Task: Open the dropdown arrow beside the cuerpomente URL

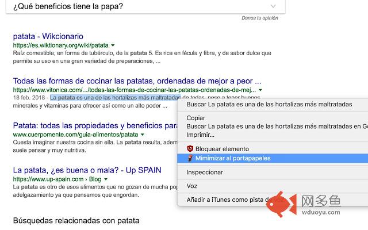Action: [x=143, y=135]
